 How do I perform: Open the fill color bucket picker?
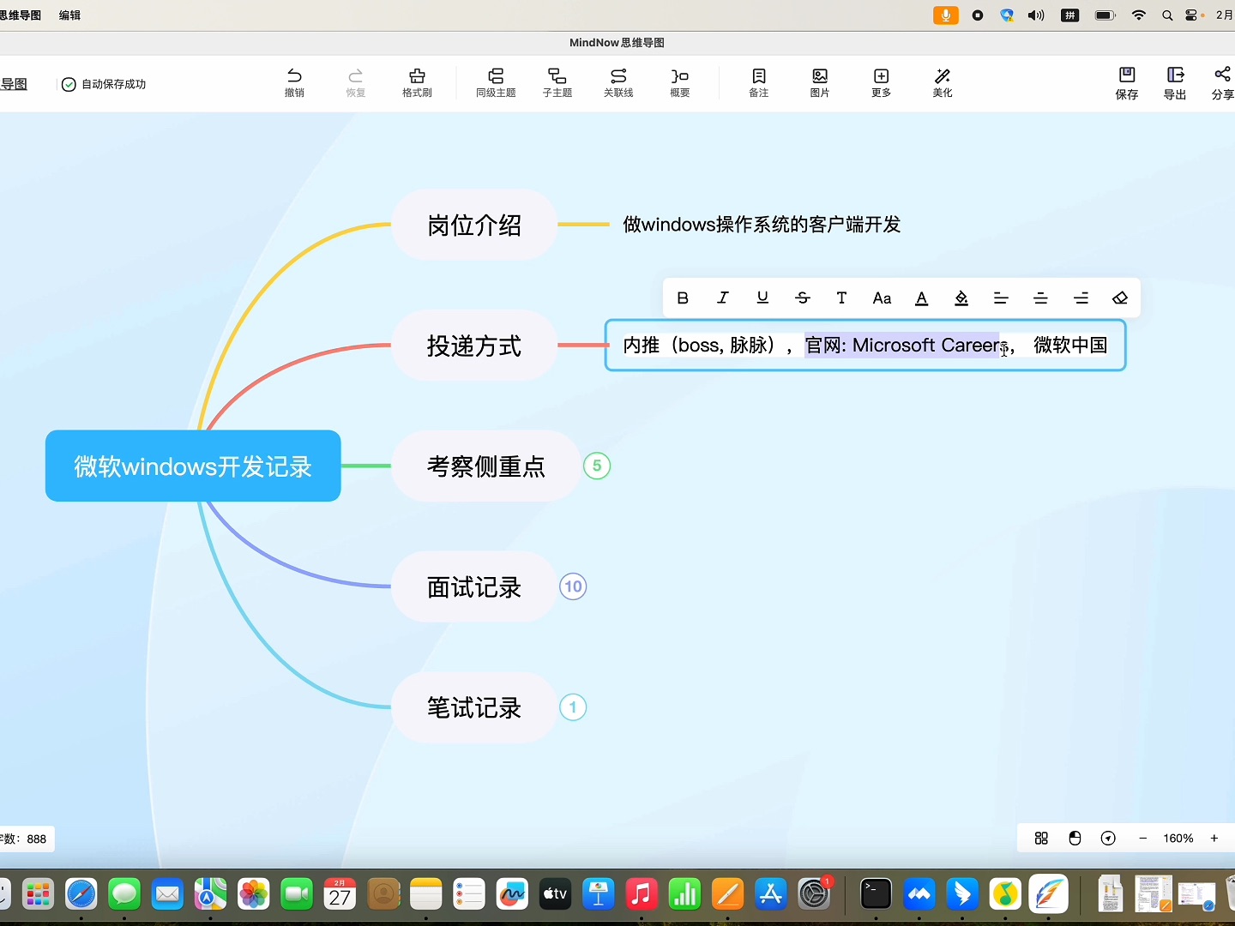click(x=961, y=298)
